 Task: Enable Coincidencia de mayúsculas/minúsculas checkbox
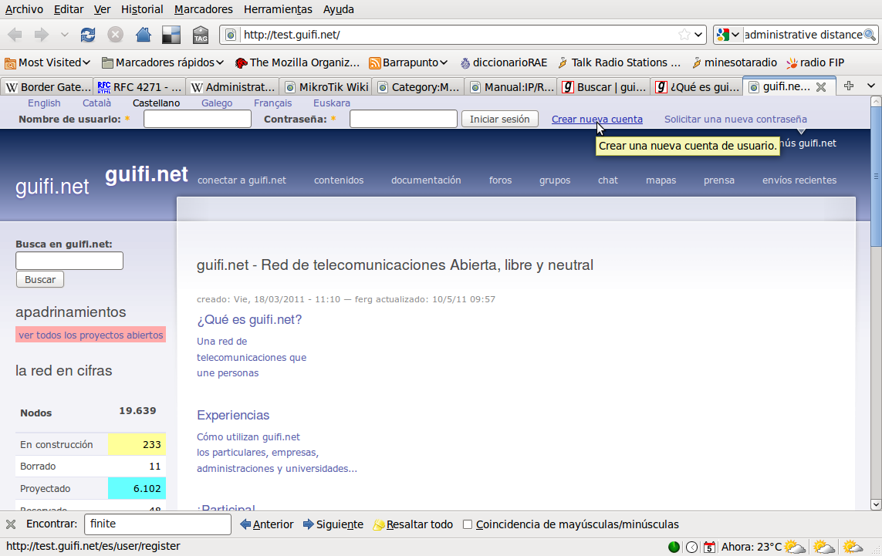tap(468, 524)
